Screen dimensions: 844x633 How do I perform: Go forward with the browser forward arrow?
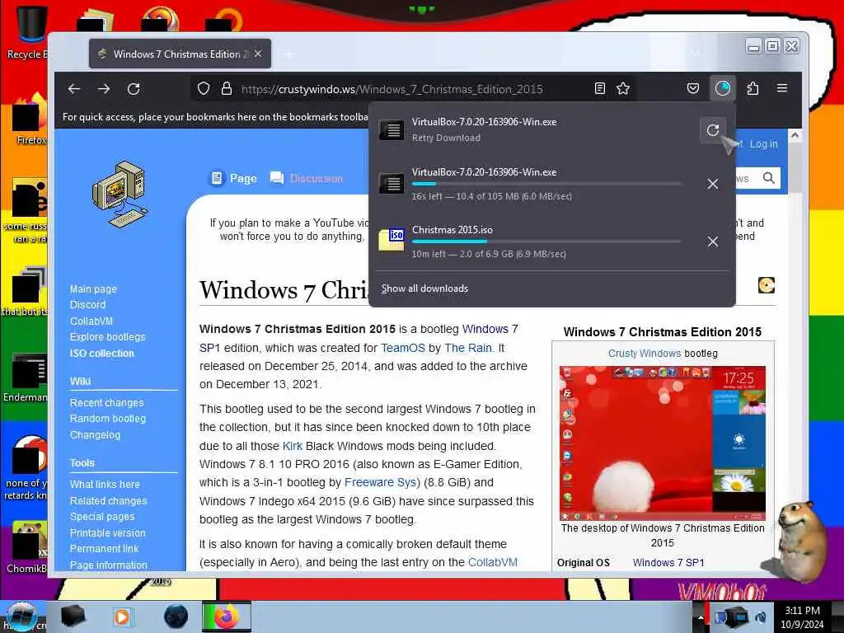tap(104, 89)
